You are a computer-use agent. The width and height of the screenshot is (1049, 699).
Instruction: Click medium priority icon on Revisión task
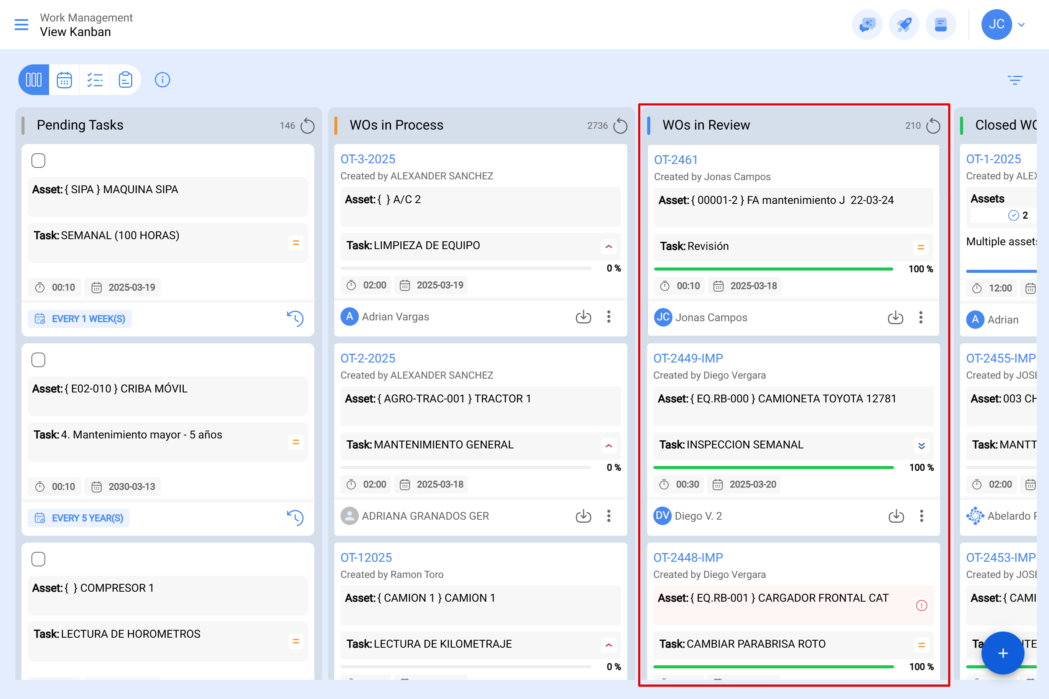921,247
